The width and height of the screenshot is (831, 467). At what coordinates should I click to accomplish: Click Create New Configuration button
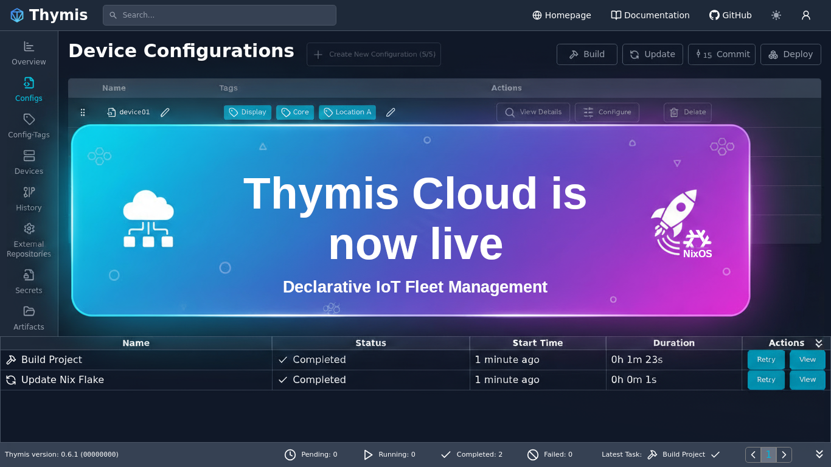pyautogui.click(x=374, y=54)
